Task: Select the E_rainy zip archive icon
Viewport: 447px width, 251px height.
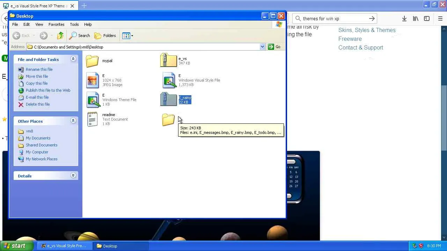Action: (x=169, y=99)
